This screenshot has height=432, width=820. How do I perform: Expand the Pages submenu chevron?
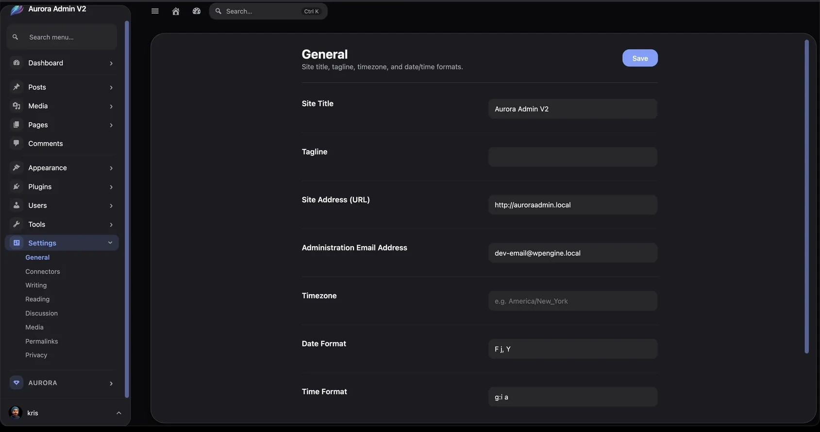tap(111, 125)
